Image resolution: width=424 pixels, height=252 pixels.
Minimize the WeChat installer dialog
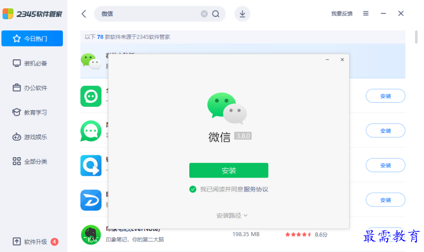pyautogui.click(x=327, y=59)
